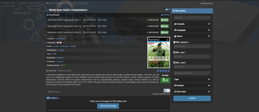Screen dimensions: 259x112
Task: Click the comments bubble icon showing 5
Action: click(167, 10)
